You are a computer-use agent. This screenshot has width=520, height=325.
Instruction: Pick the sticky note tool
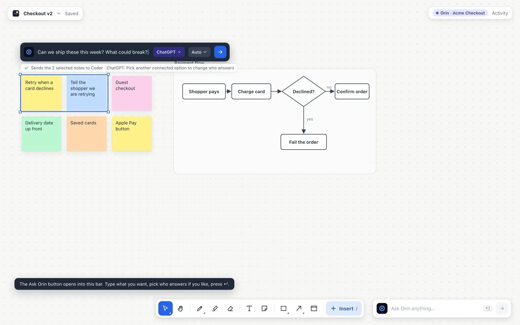pyautogui.click(x=265, y=308)
